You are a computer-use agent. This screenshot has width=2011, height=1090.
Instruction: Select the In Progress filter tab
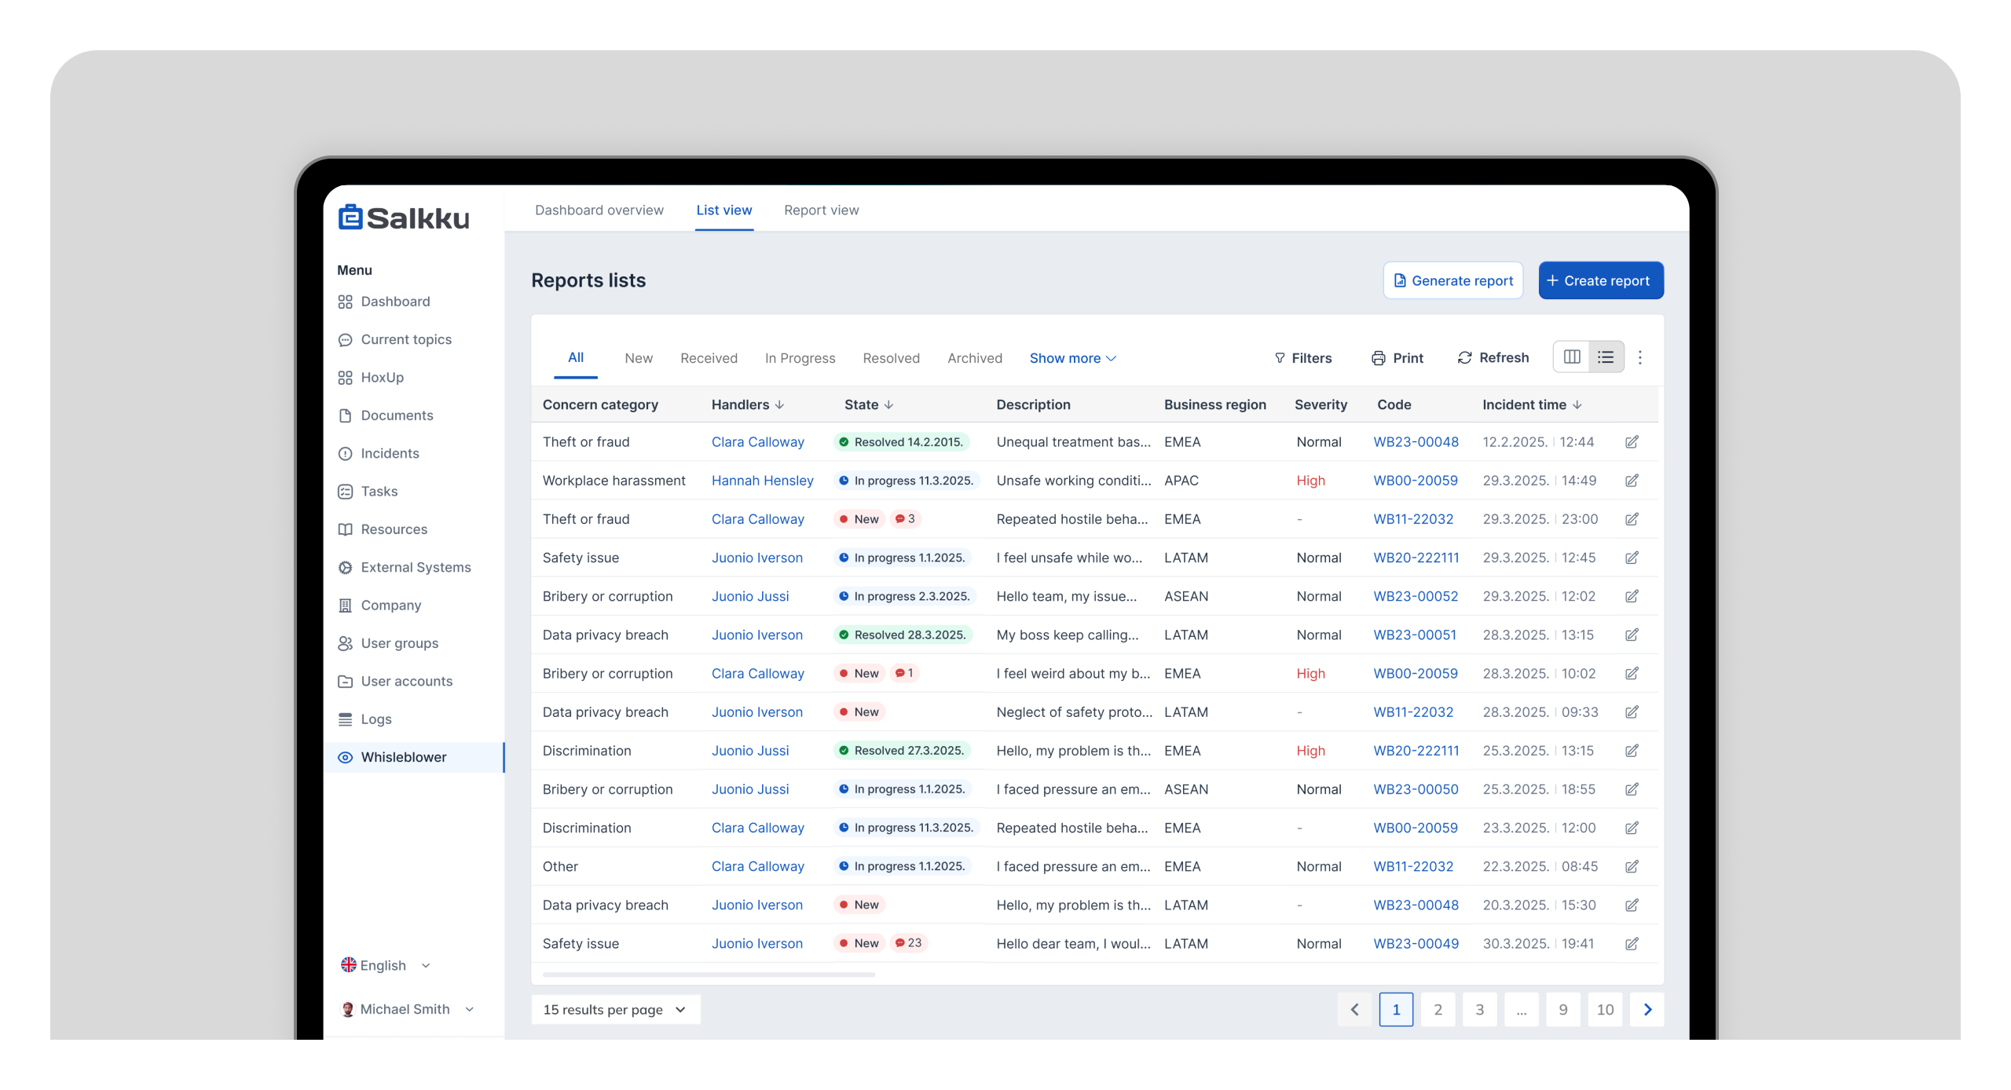click(x=800, y=358)
